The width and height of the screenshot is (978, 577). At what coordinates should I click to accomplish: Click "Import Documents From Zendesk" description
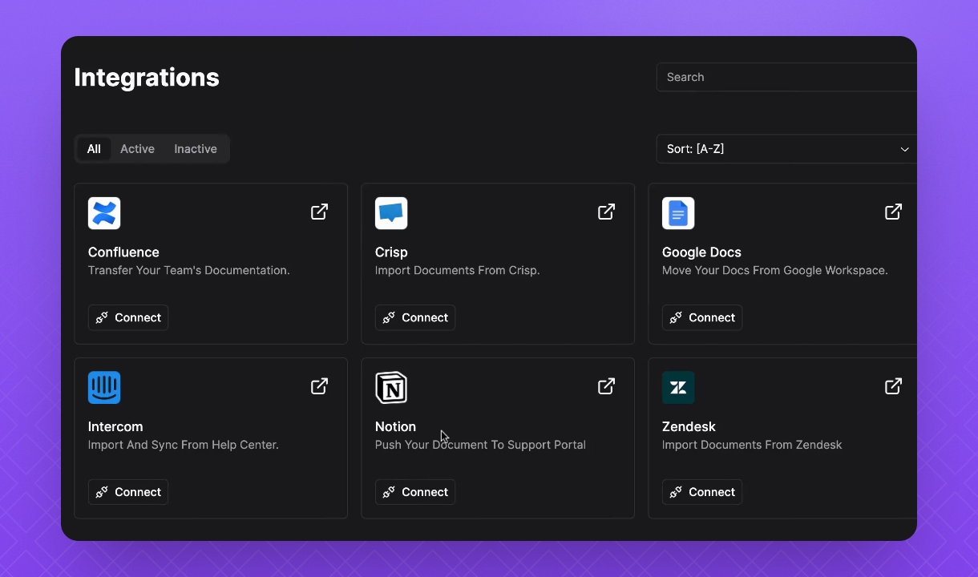click(752, 445)
